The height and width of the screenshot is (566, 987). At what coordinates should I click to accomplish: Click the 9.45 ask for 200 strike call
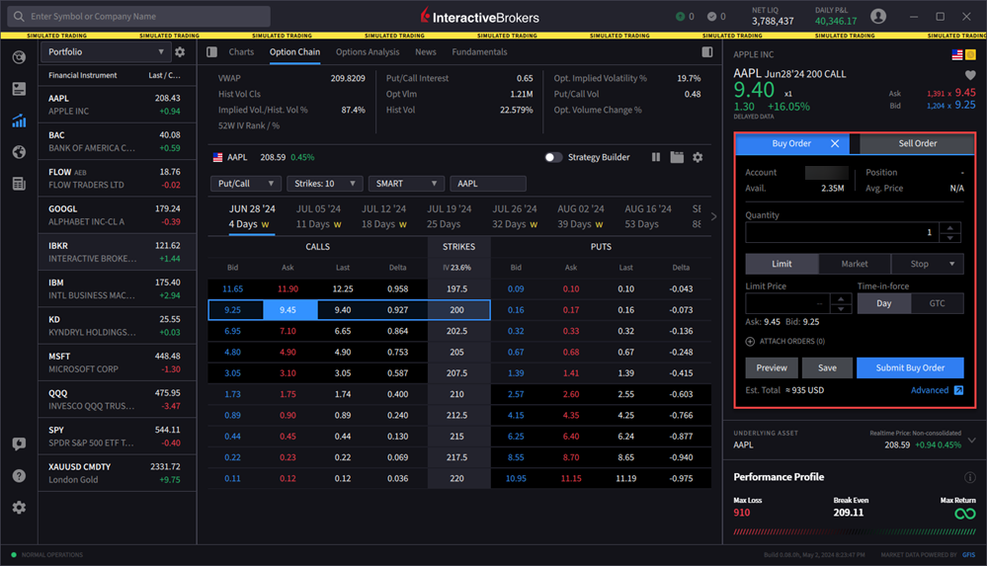pos(290,310)
